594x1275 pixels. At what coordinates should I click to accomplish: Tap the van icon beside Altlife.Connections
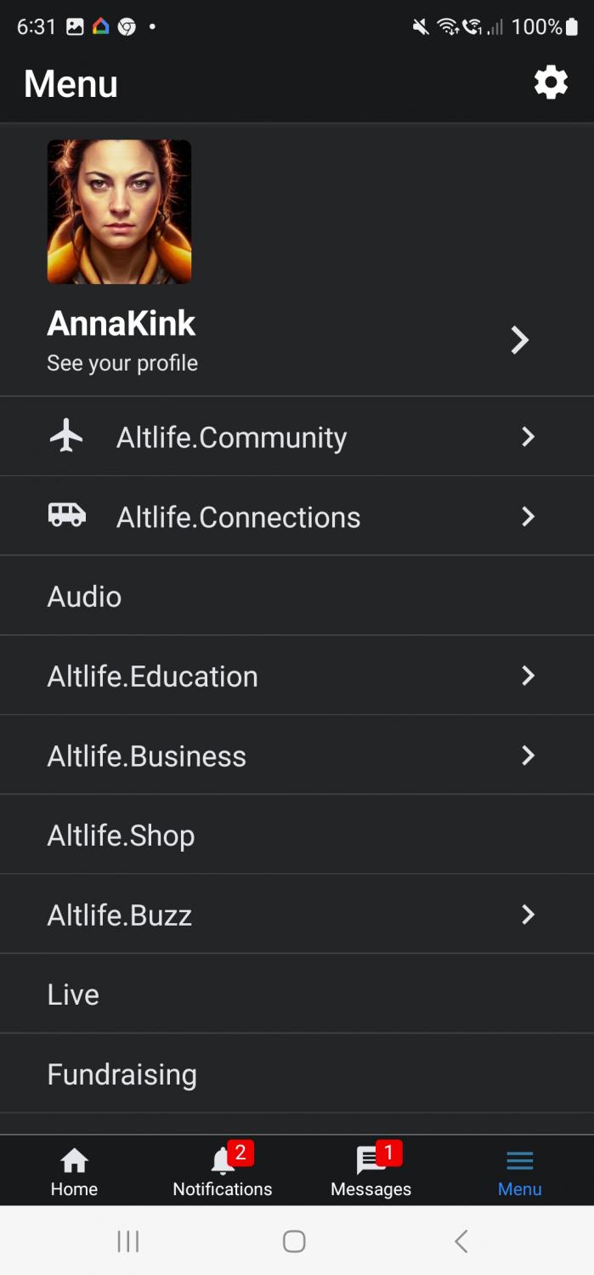click(66, 515)
